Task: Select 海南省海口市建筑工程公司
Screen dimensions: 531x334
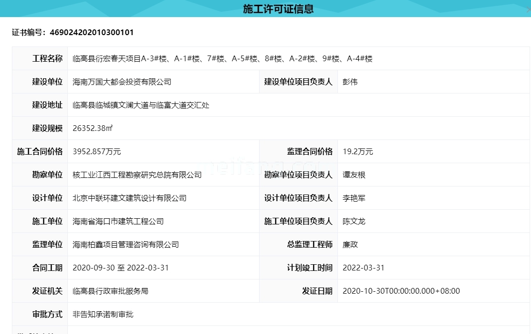Action: tap(117, 221)
